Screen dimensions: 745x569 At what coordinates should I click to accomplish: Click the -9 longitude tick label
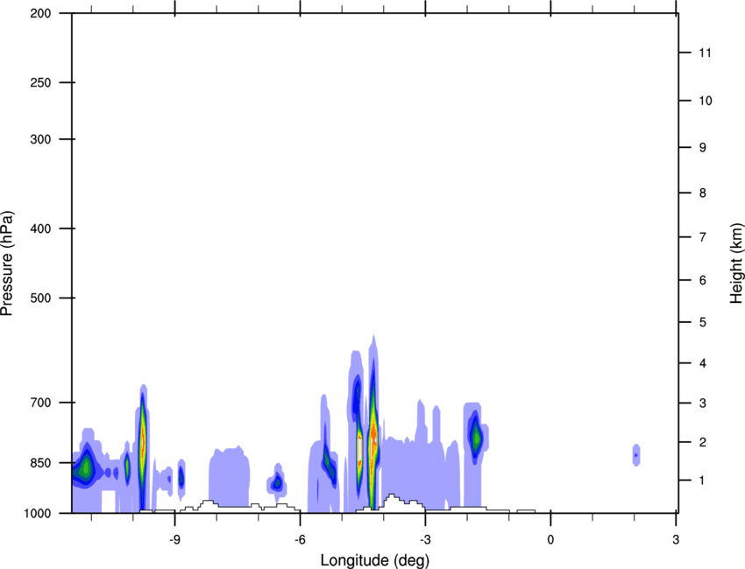(x=174, y=539)
